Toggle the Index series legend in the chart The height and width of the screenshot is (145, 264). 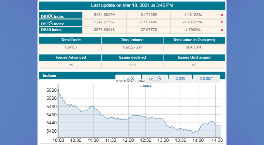click(x=145, y=86)
